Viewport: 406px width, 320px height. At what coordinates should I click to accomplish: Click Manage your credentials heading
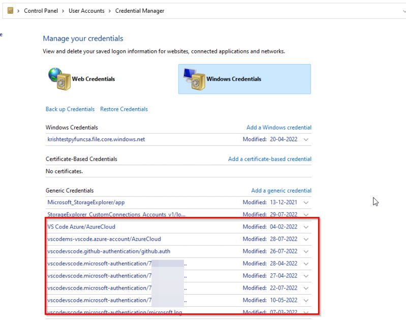[83, 38]
